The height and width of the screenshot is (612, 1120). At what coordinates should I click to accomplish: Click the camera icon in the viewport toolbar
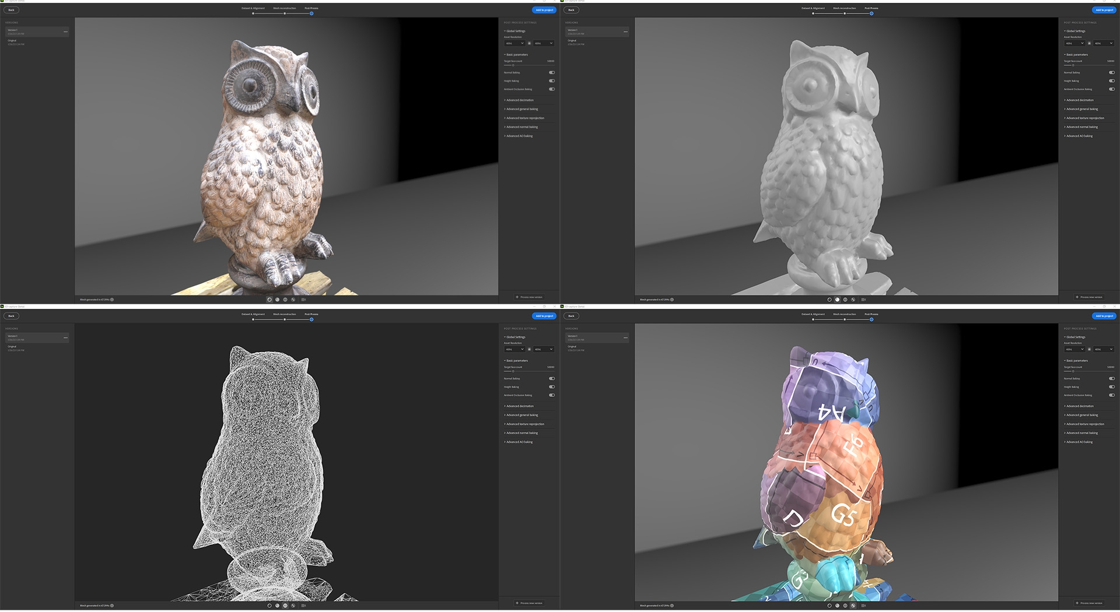[304, 299]
